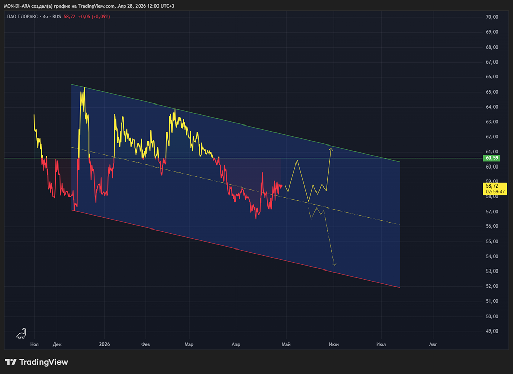The width and height of the screenshot is (513, 374).
Task: Click the Ноя month label on time axis
Action: [x=34, y=344]
